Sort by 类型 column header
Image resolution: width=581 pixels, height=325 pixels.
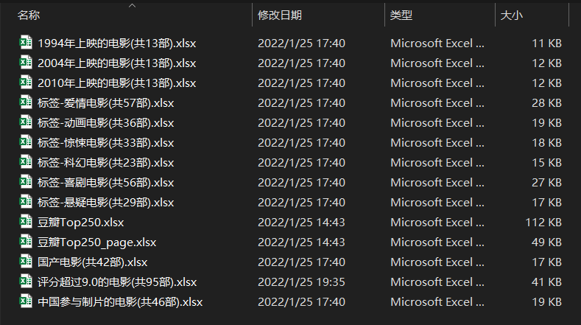[x=401, y=15]
